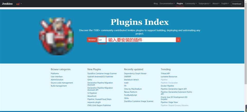The image size is (247, 112).
Task: Open the Nexus Platform plugin
Action: coord(131,92)
